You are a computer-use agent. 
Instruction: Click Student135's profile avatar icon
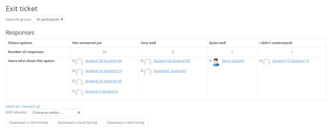(x=79, y=83)
